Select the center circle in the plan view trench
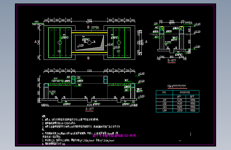 (89, 43)
